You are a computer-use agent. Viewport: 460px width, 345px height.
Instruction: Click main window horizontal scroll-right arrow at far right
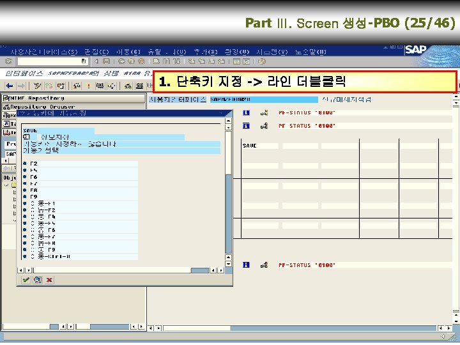[448, 328]
